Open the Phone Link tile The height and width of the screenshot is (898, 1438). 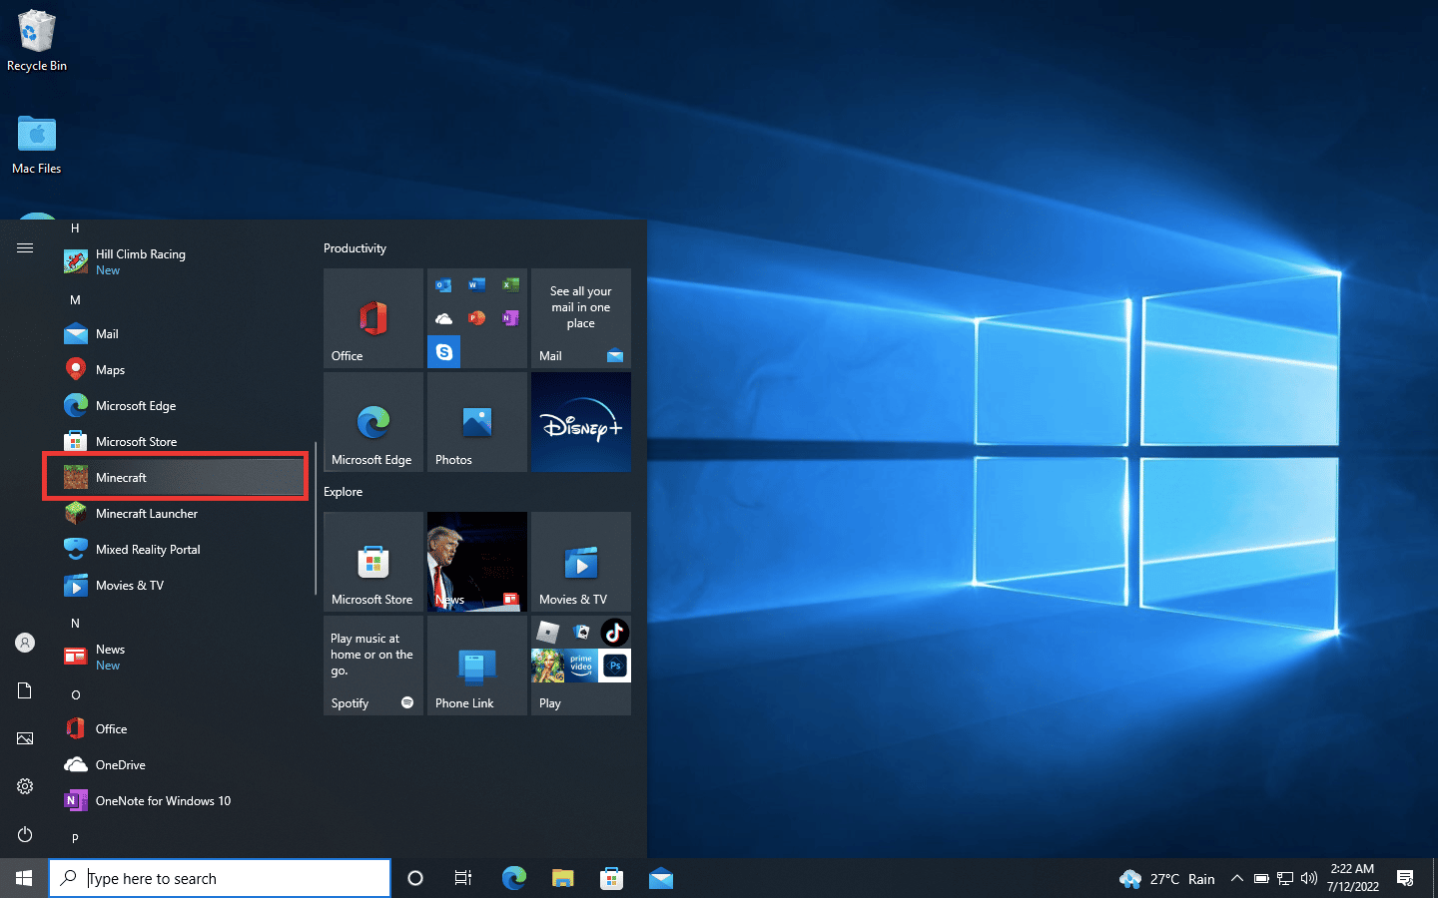click(x=477, y=666)
